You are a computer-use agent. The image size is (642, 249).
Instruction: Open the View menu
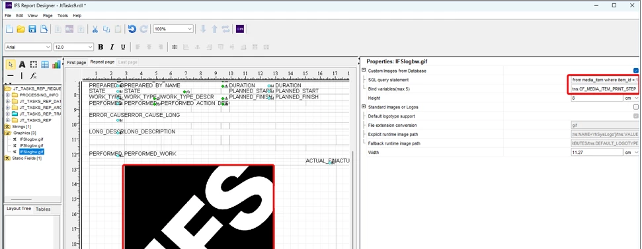click(33, 16)
